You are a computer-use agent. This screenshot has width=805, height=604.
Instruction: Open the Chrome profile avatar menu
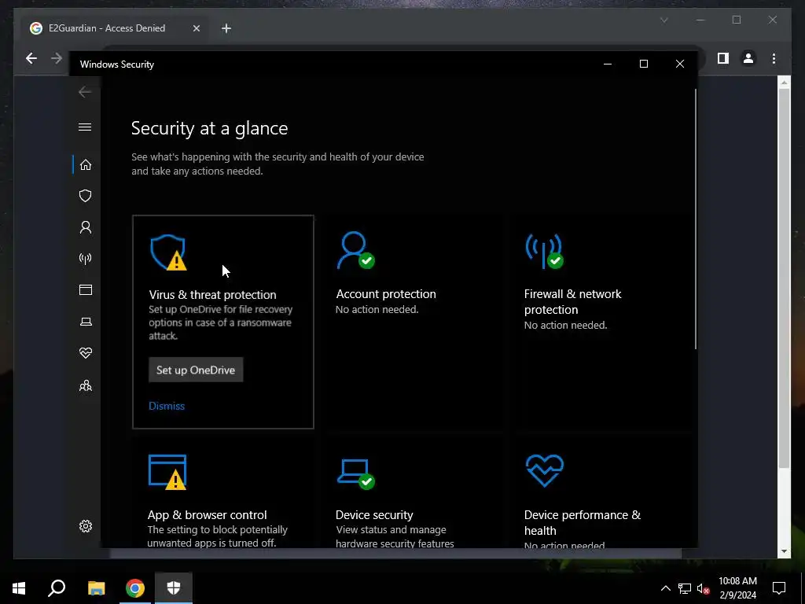(x=748, y=58)
